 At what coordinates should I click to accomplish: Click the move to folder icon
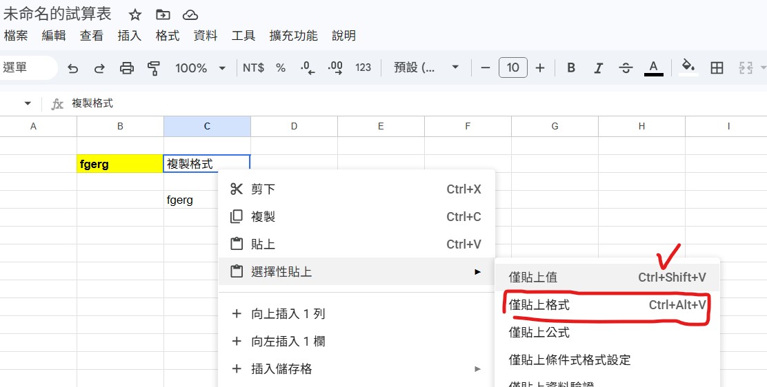pyautogui.click(x=163, y=15)
